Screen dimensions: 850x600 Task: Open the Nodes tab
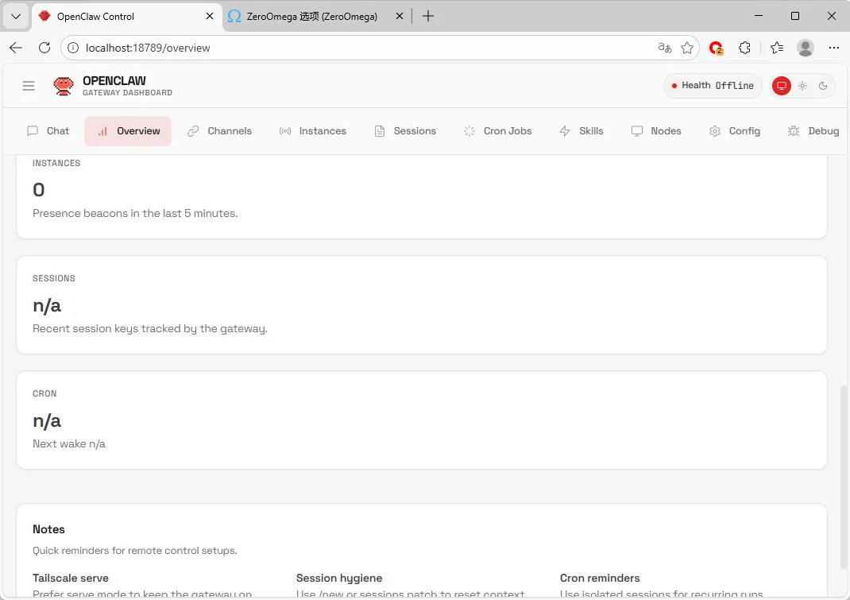656,131
